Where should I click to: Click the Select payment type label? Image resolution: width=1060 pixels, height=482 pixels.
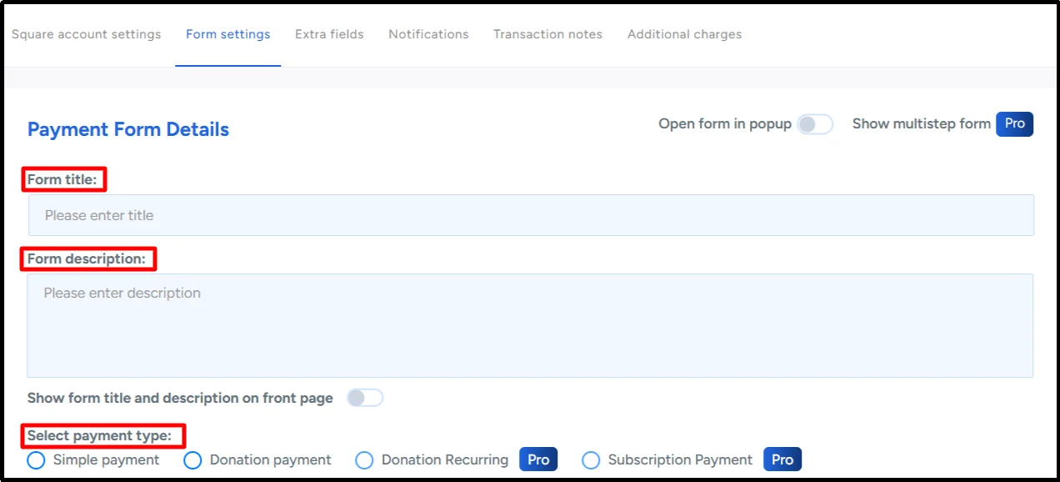point(99,435)
